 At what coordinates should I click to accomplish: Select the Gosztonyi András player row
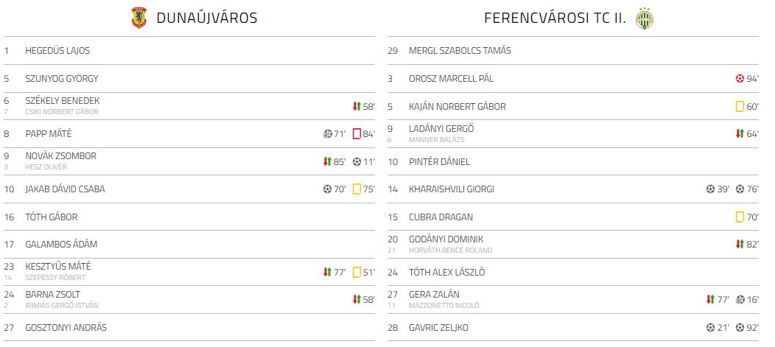pyautogui.click(x=189, y=327)
